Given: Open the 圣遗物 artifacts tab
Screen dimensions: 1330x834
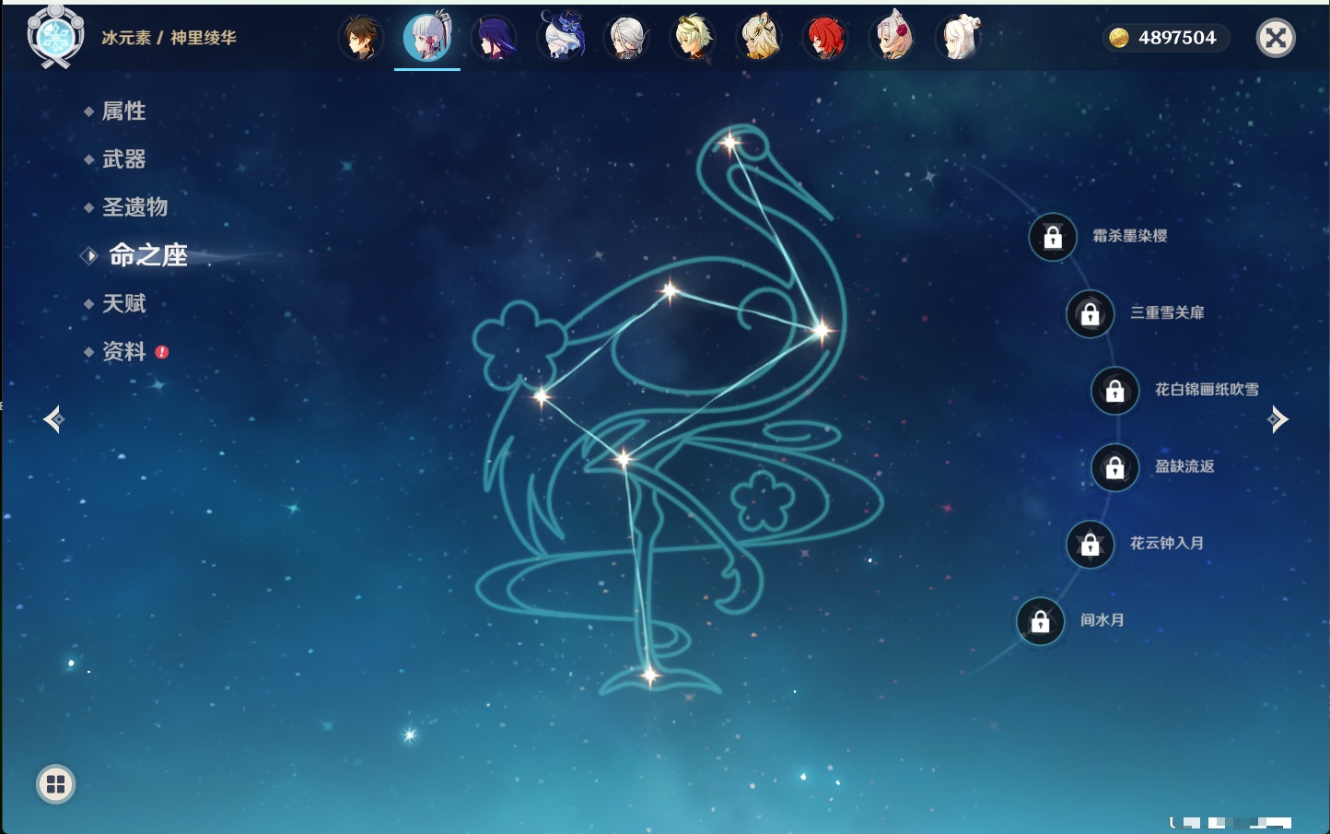Looking at the screenshot, I should tap(134, 207).
